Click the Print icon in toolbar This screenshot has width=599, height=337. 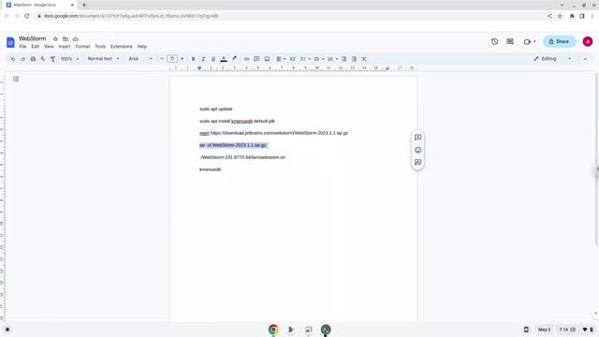coord(33,59)
